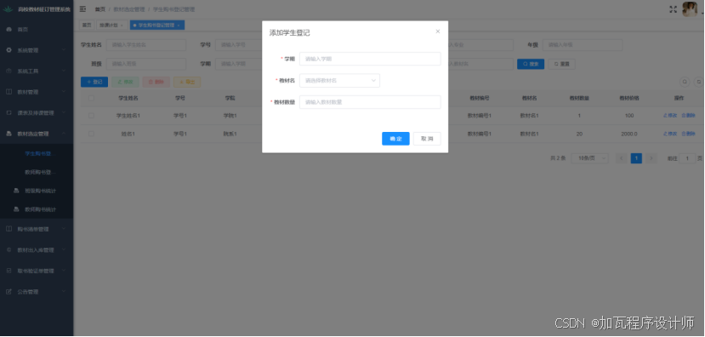Focus the 学生姓名 search input
Image resolution: width=705 pixels, height=337 pixels.
point(146,45)
